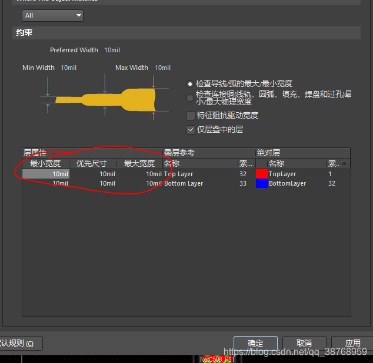Click the 优先尺寸 column header
Viewport: 373px width, 363px height.
coord(92,163)
